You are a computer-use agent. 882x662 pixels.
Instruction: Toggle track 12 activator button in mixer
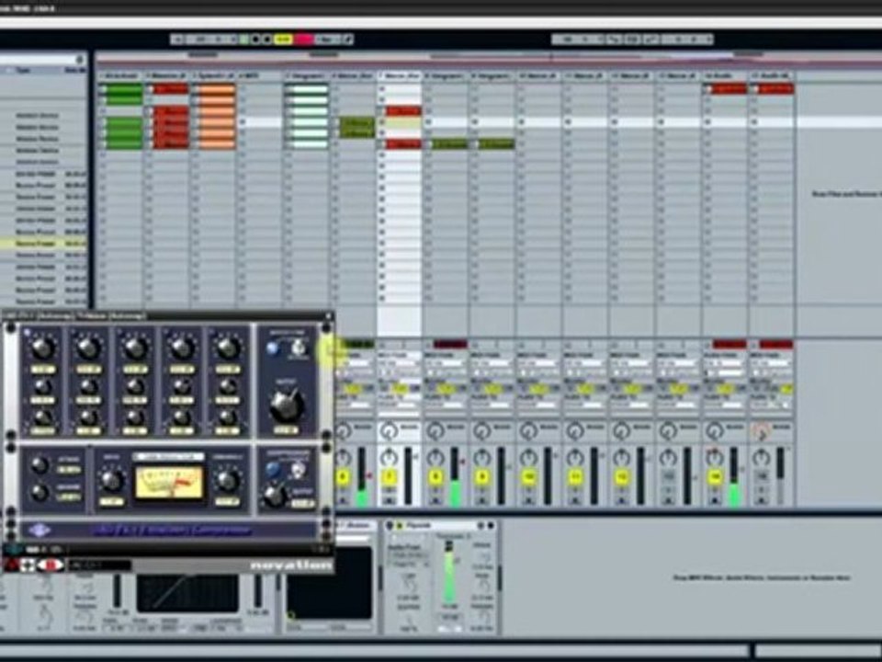click(x=622, y=477)
